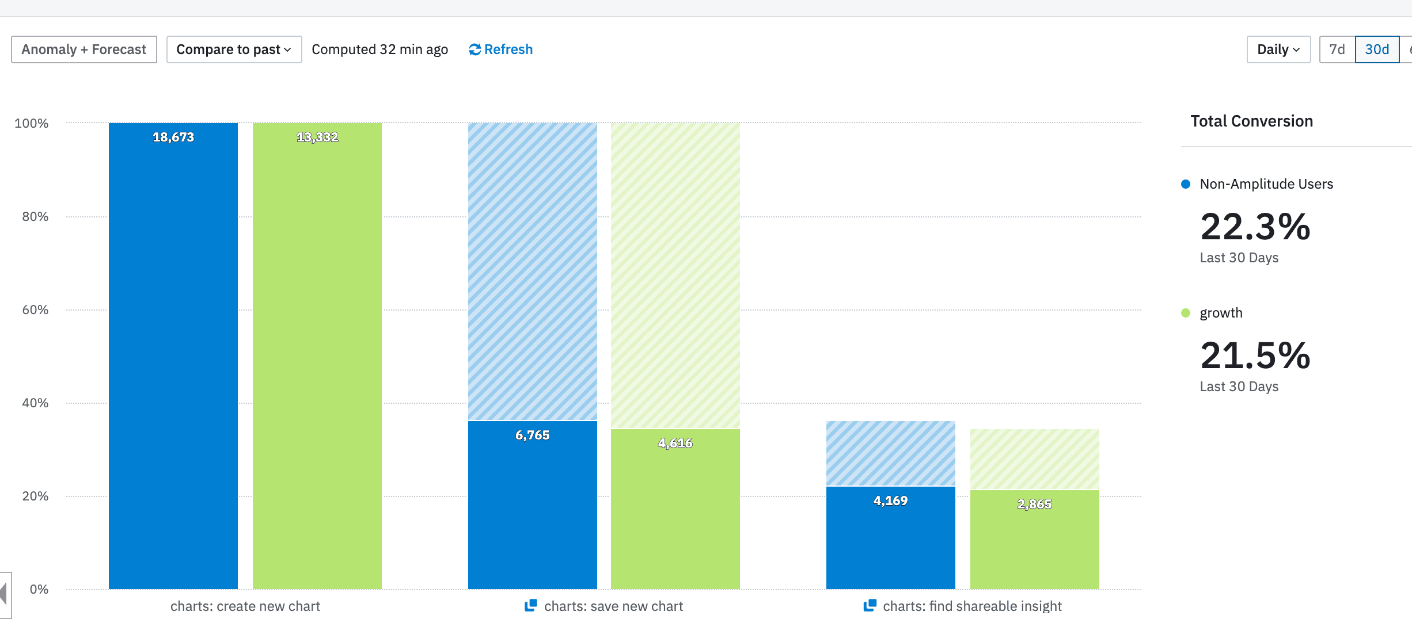Image resolution: width=1412 pixels, height=627 pixels.
Task: Select the 7d time range tab
Action: tap(1337, 49)
